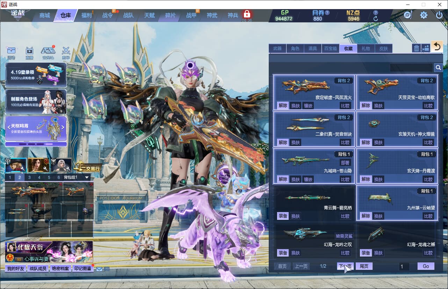Switch to the 百宝箱 tab

[330, 49]
